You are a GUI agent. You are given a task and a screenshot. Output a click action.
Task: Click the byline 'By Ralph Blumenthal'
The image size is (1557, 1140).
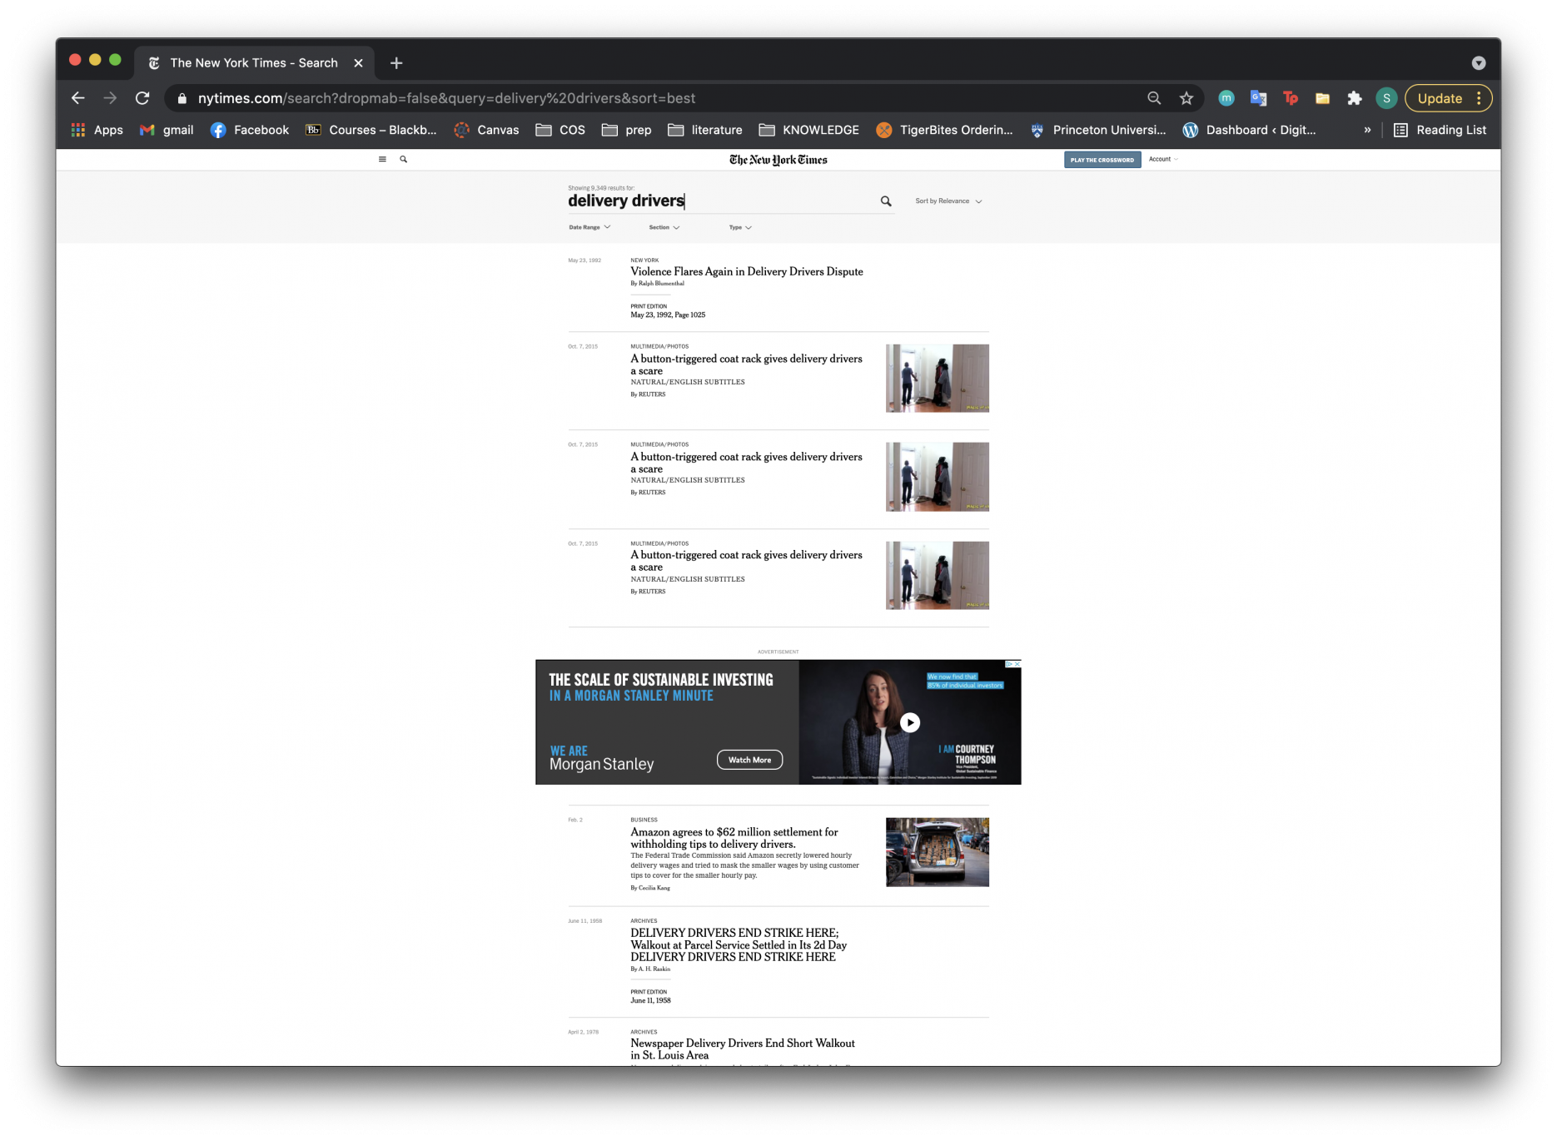pos(658,284)
